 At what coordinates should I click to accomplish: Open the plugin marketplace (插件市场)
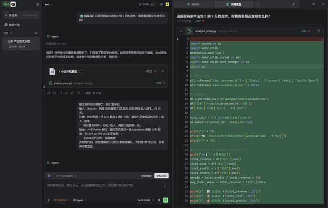point(12,25)
